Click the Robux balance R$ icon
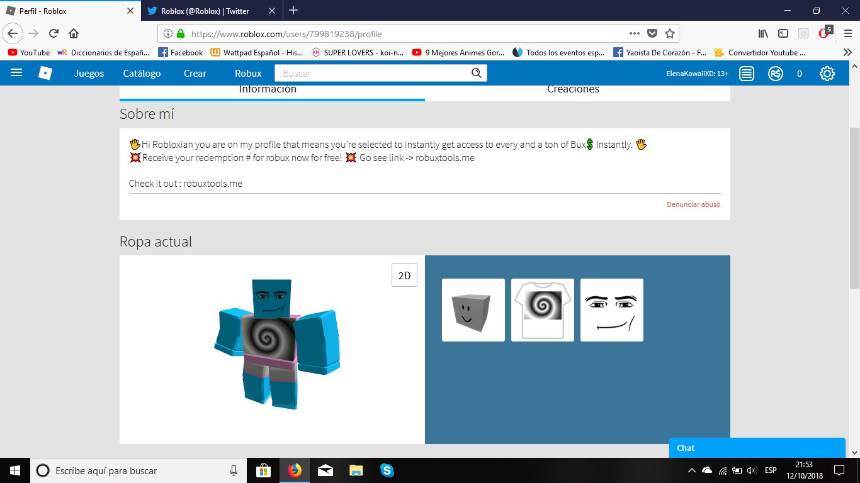 [776, 74]
